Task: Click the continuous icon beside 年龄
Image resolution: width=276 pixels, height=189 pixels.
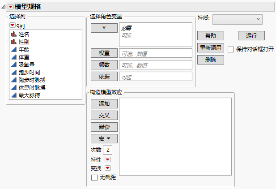Action: (x=14, y=49)
